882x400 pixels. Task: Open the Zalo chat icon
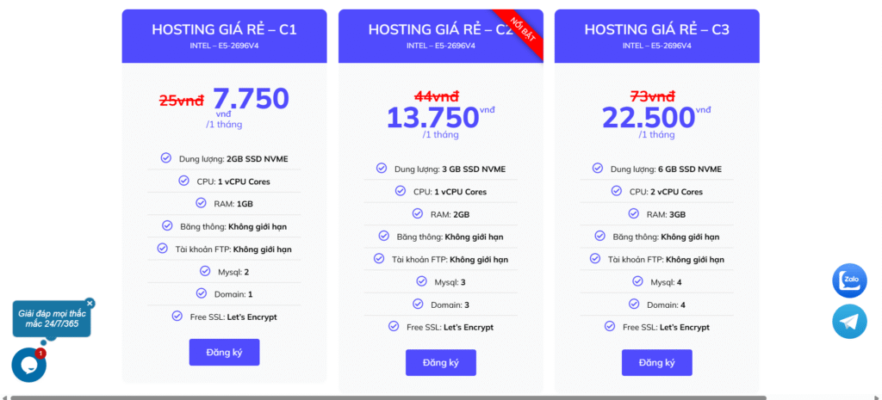pos(849,280)
